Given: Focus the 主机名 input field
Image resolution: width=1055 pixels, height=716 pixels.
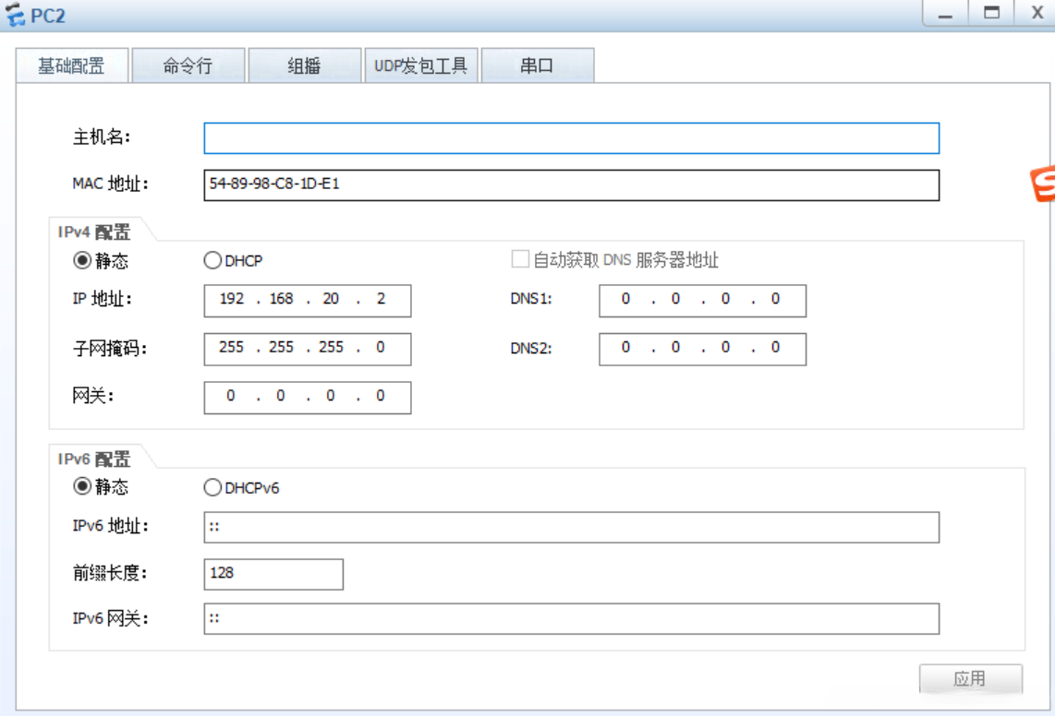Looking at the screenshot, I should 571,138.
